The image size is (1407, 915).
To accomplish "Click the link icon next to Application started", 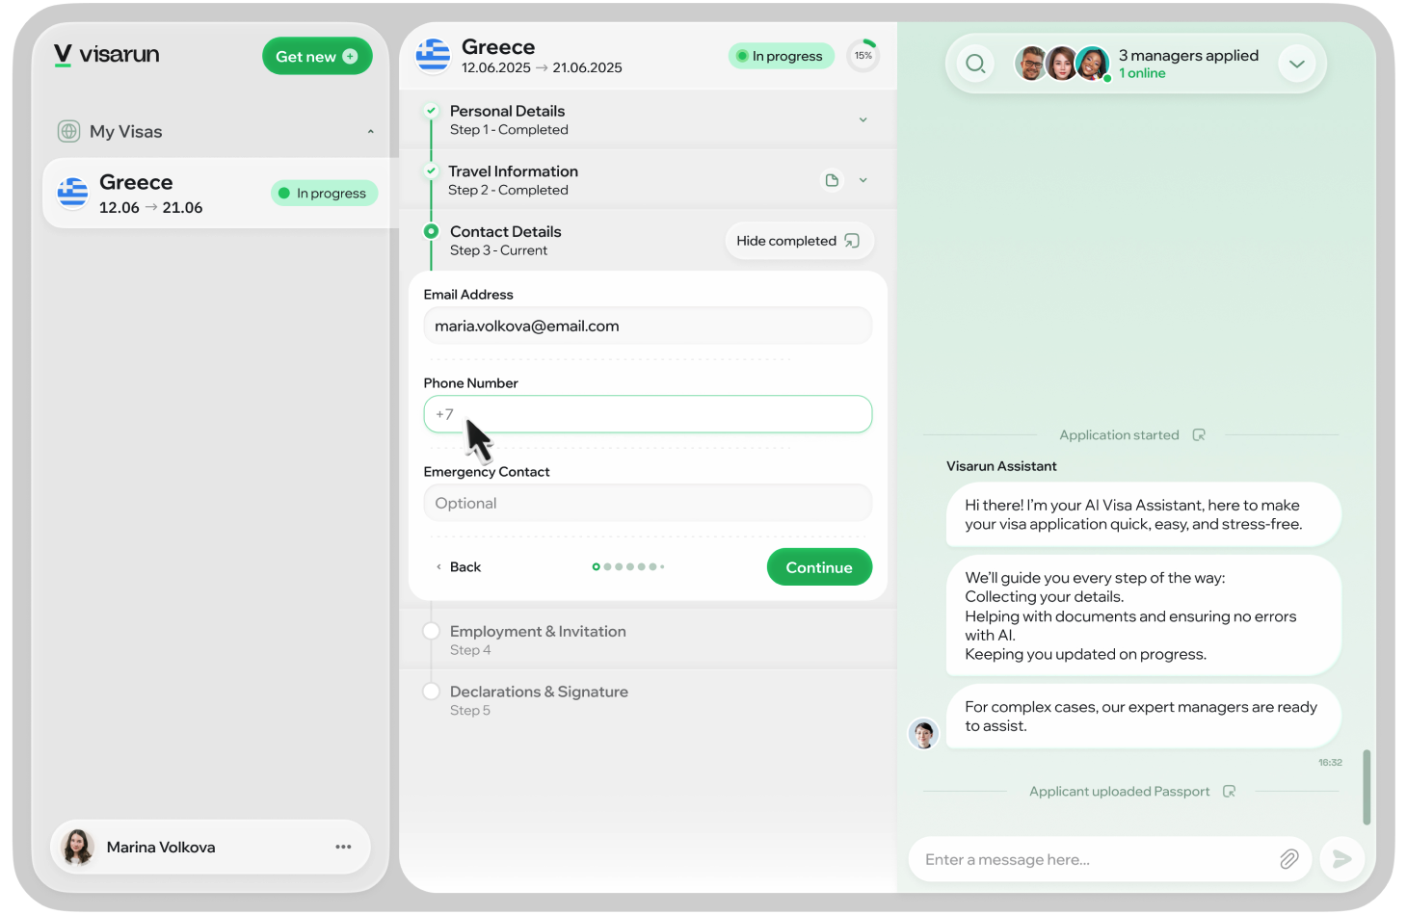I will point(1199,435).
